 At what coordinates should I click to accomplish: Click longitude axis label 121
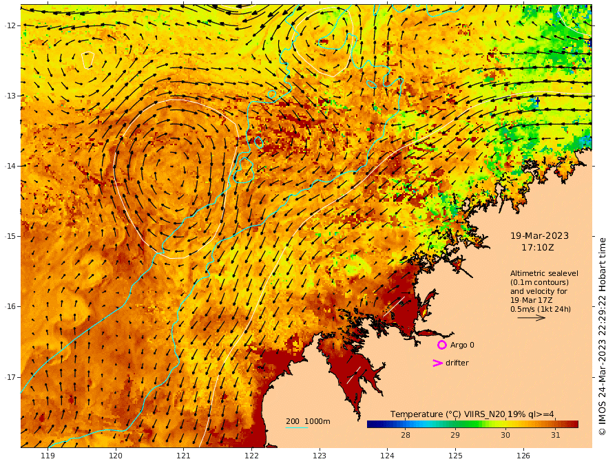tap(184, 456)
